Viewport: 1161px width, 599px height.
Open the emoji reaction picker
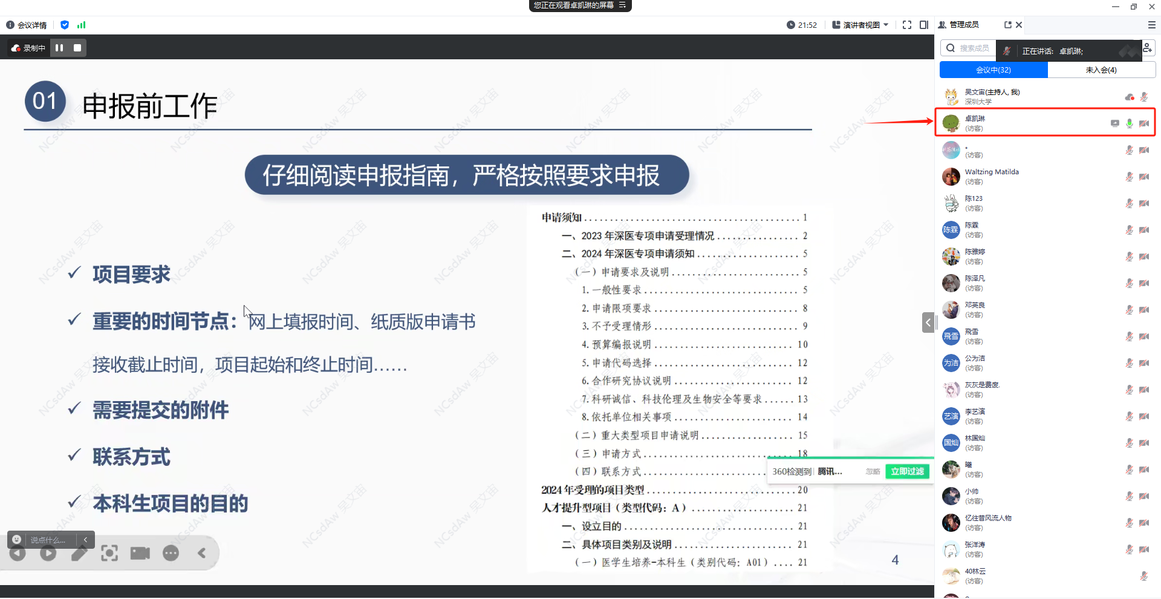coord(17,540)
